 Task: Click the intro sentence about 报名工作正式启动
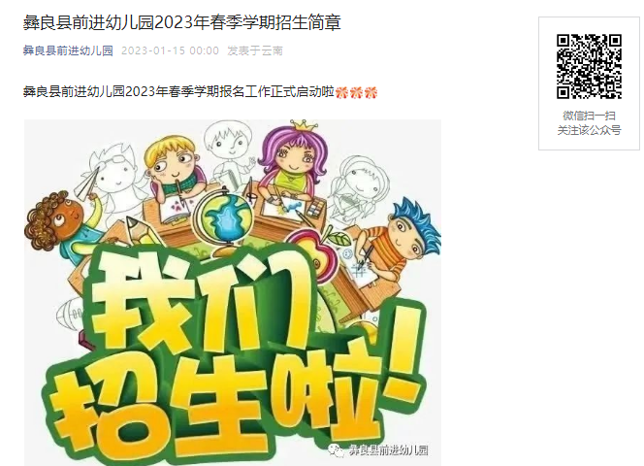click(x=178, y=91)
